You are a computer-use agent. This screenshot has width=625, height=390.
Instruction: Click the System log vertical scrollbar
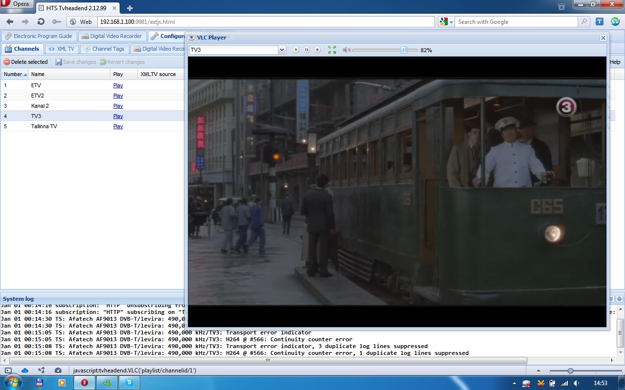(621, 334)
